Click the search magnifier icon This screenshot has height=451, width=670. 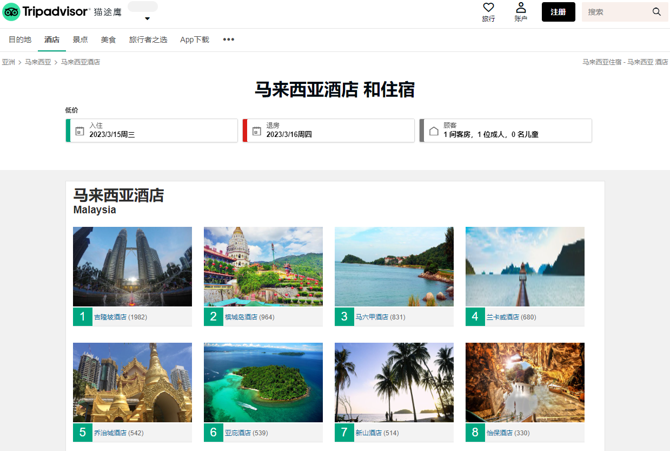(656, 12)
